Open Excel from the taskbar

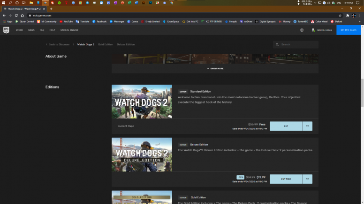tap(129, 3)
